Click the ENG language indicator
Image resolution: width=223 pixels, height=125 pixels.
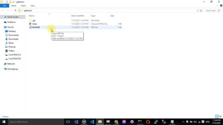(208, 122)
